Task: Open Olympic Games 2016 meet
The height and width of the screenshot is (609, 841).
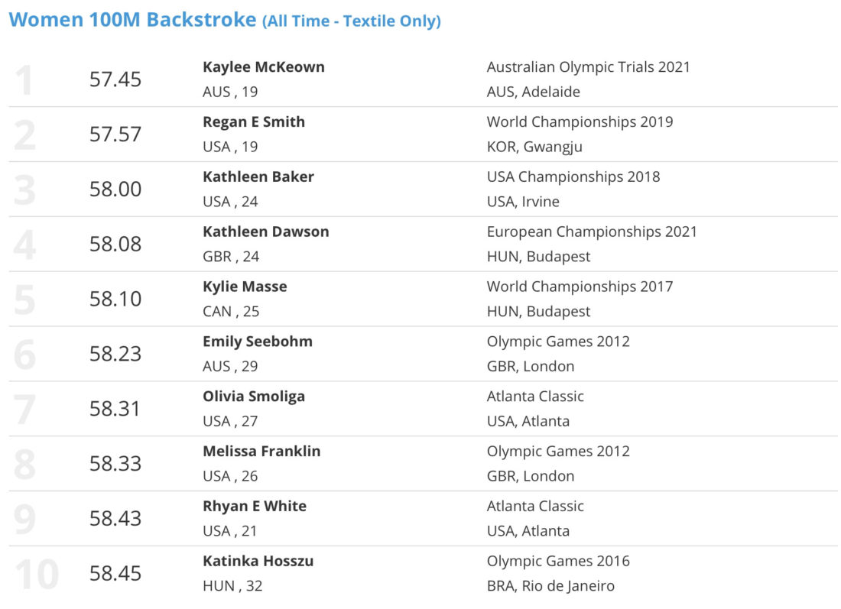Action: pos(558,562)
